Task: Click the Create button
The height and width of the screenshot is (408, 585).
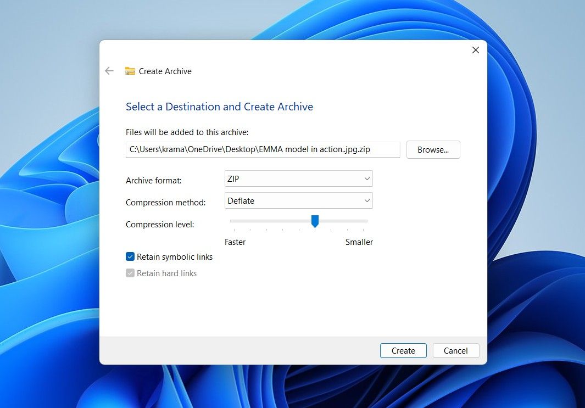Action: tap(403, 350)
